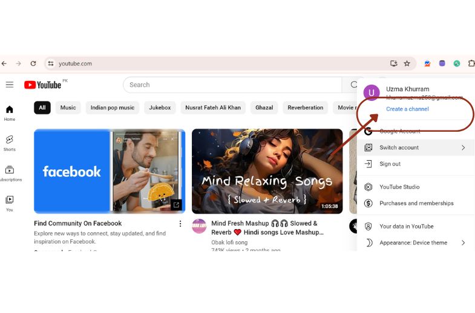
Task: Click the dollar Purchases icon
Action: (368, 203)
